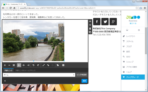Click the Tel: (123) 456-7890 text
Viewport: 148px width, 92px height.
pyautogui.click(x=102, y=34)
